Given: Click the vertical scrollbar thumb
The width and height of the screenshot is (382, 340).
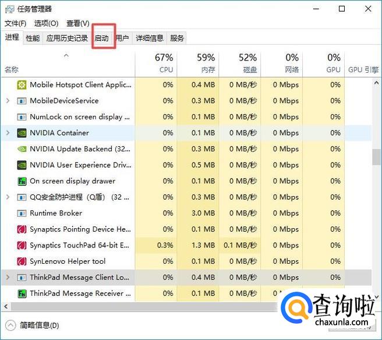Looking at the screenshot, I should pyautogui.click(x=376, y=157).
